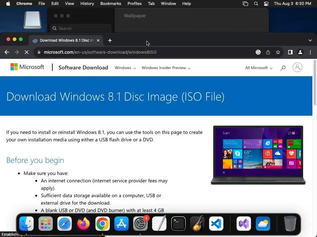The height and width of the screenshot is (237, 317).
Task: Open Control Center in the menu bar
Action: (266, 4)
